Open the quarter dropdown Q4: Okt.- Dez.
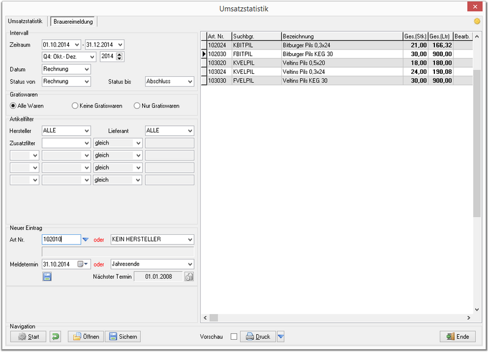Viewport: 488px width, 352px height. 92,57
